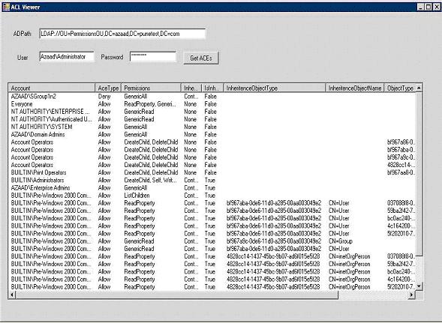
Task: Click the ListChildren permission cell
Action: [137, 195]
